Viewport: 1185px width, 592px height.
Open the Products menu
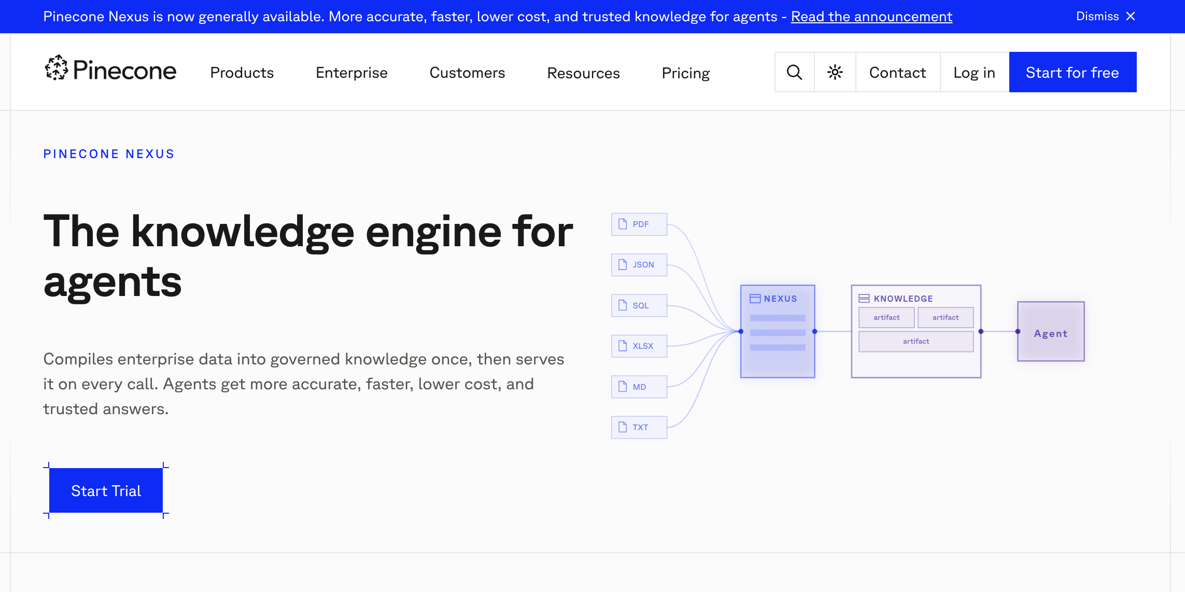coord(242,73)
